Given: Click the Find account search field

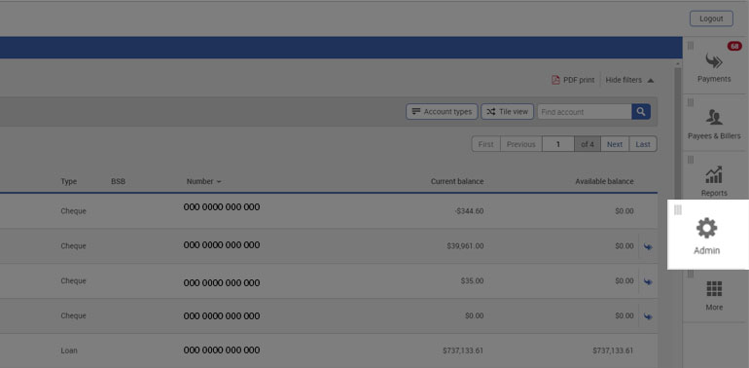Looking at the screenshot, I should tap(585, 112).
